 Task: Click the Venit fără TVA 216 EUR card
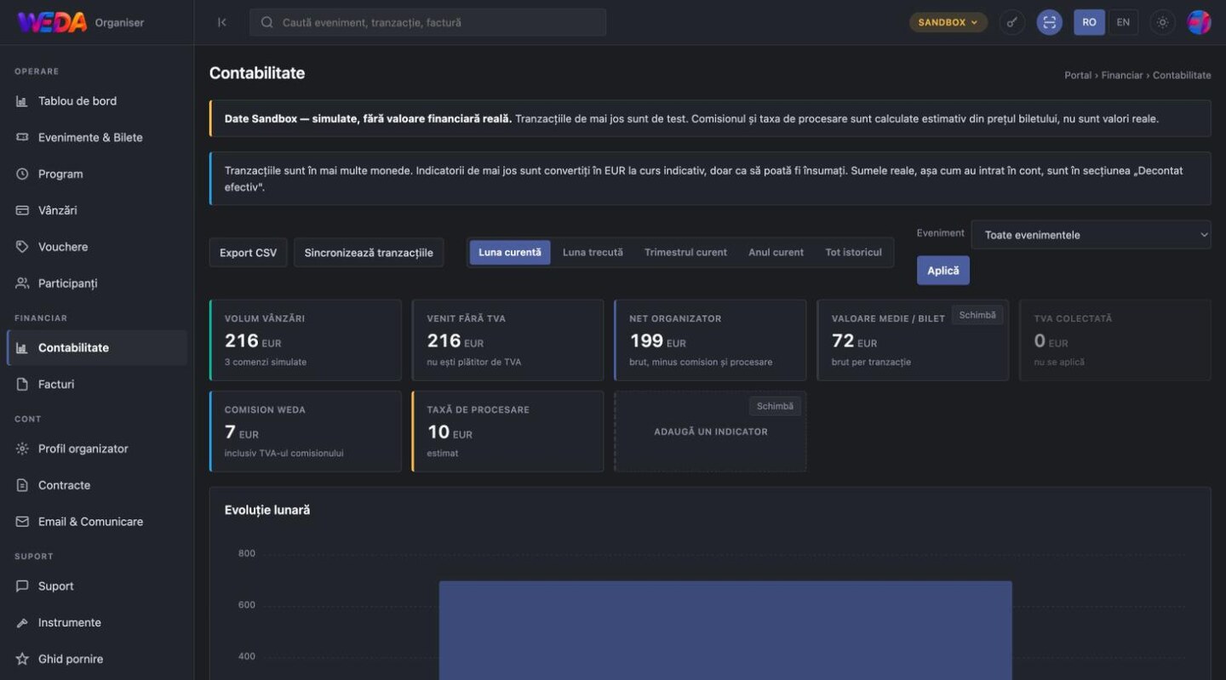pos(507,340)
